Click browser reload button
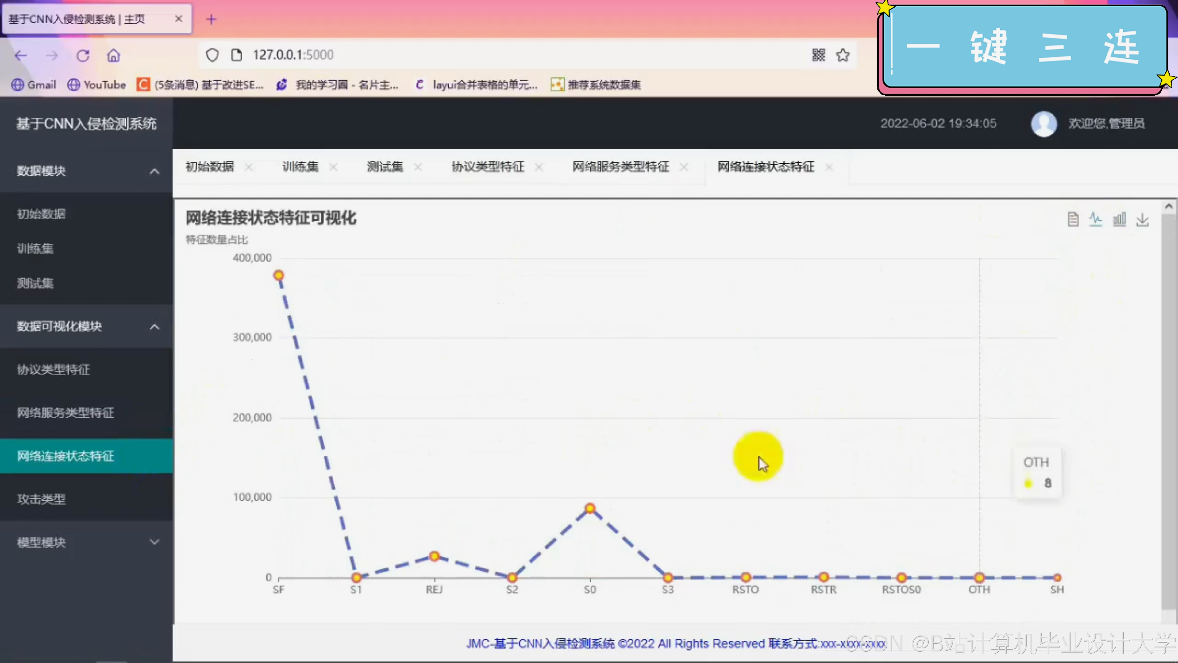This screenshot has height=663, width=1178. (x=83, y=56)
